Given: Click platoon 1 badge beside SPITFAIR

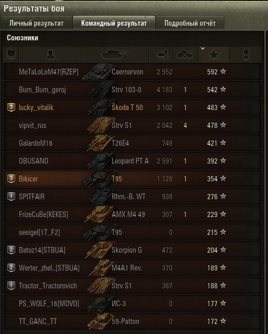Looking at the screenshot, I should (x=11, y=197).
